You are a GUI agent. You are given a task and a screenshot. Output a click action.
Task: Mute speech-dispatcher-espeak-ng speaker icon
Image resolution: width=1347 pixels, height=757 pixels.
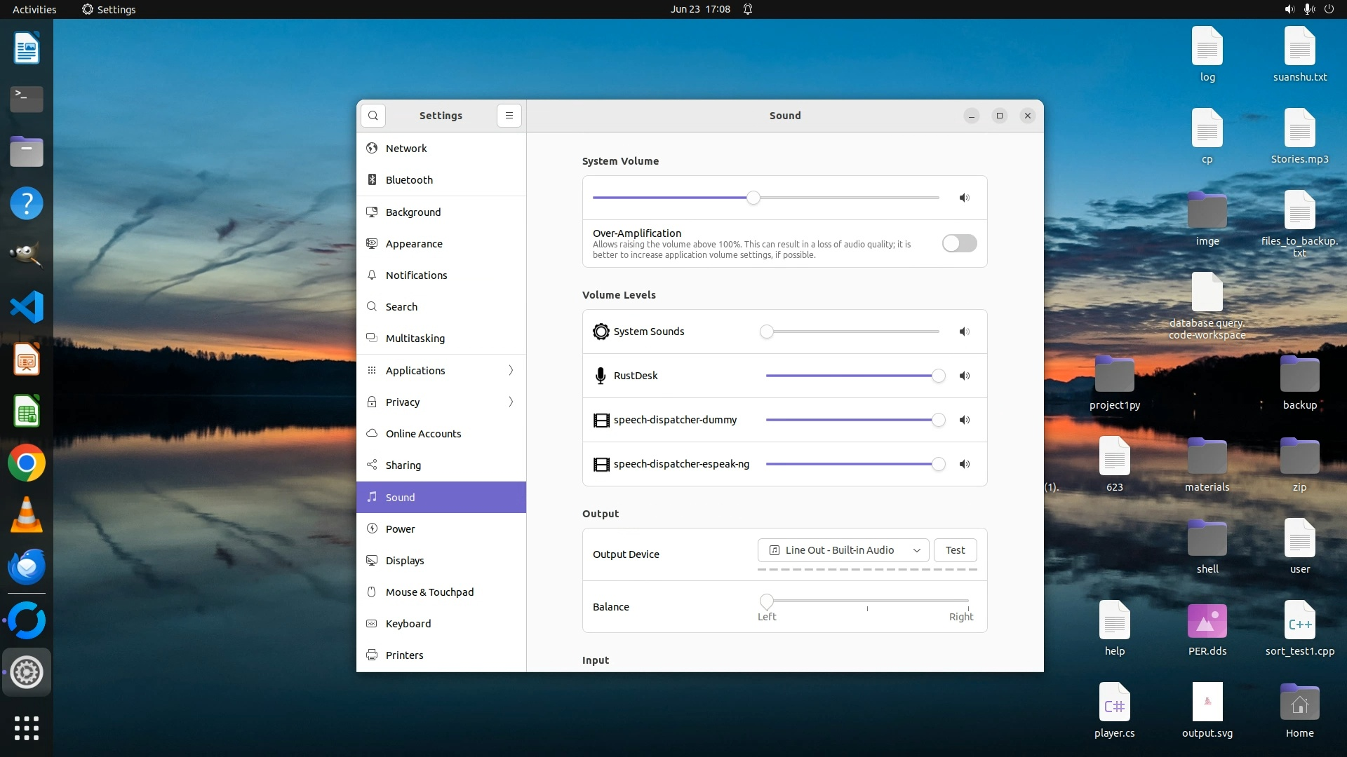click(965, 464)
